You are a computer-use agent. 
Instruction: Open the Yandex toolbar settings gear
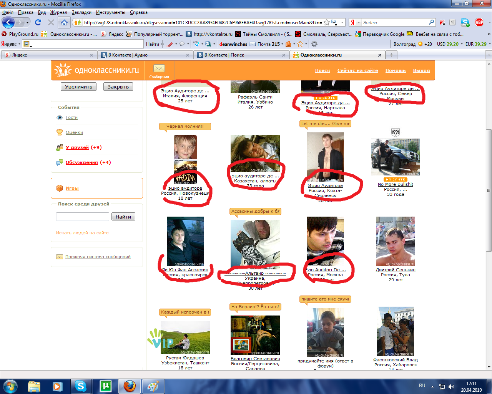coord(314,44)
